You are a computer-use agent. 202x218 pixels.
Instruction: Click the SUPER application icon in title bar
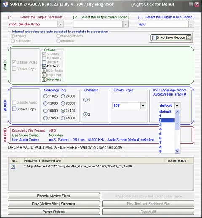pos(5,4)
